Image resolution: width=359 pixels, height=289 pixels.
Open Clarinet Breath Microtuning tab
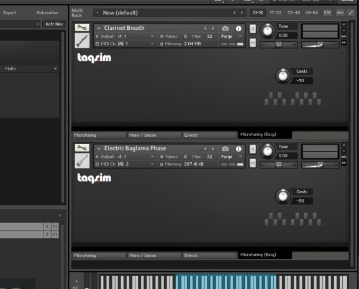[x=99, y=135]
